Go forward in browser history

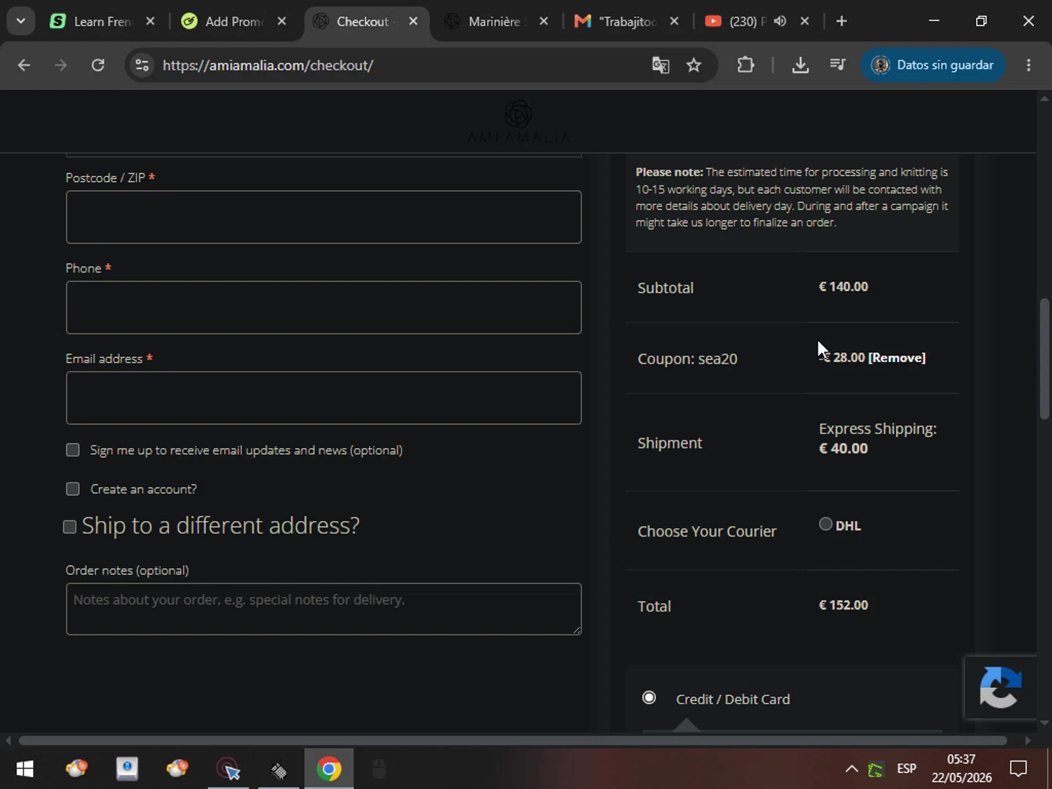coord(61,65)
